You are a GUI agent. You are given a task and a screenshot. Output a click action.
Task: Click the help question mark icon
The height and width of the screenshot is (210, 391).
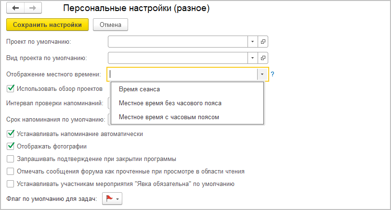[272, 74]
